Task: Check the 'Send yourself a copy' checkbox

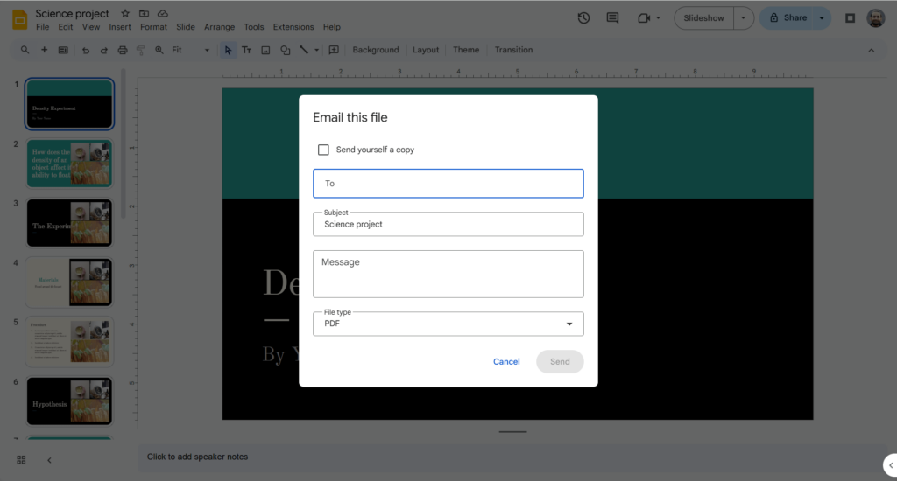Action: [x=323, y=150]
